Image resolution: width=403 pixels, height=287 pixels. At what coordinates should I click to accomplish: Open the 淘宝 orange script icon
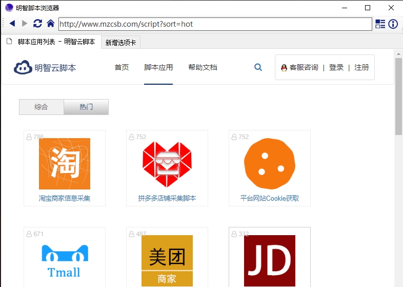coord(65,164)
